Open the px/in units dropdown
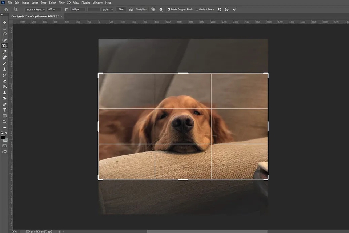 [x=107, y=9]
